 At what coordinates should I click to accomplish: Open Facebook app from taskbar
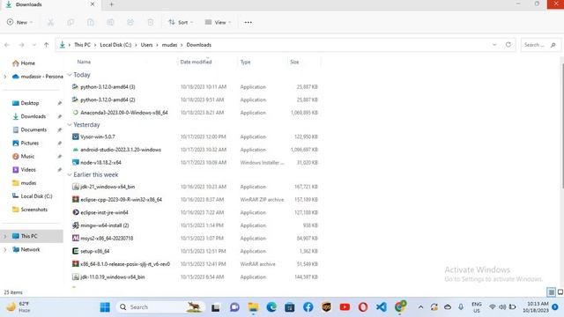point(308,307)
